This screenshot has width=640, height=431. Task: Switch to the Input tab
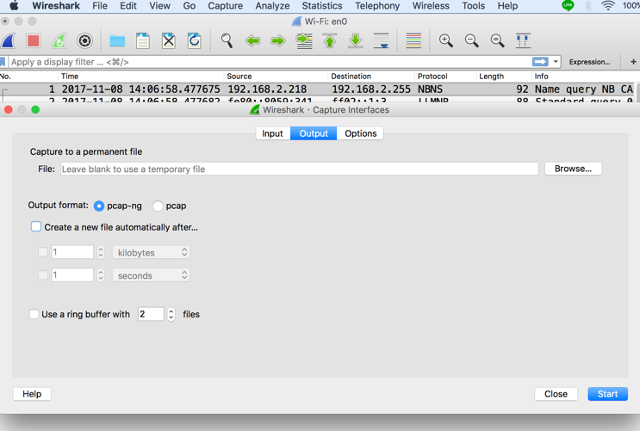coord(273,133)
